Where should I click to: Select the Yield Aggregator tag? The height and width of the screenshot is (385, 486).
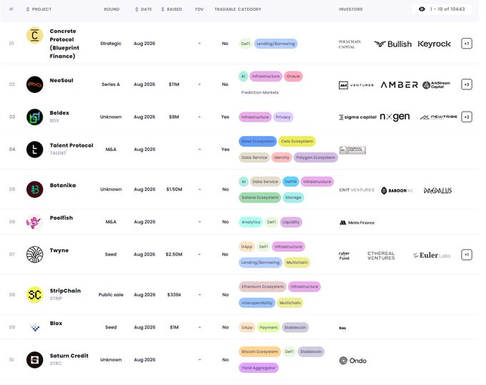pyautogui.click(x=259, y=368)
